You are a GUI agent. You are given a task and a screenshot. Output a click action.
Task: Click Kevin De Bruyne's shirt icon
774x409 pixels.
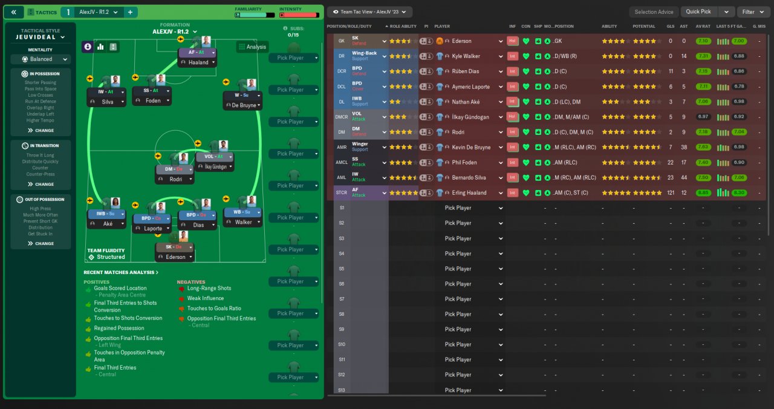pos(440,148)
